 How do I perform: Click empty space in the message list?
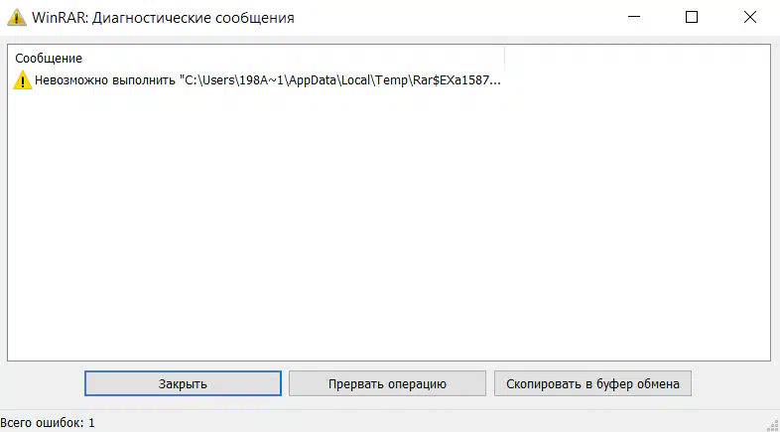click(x=387, y=228)
